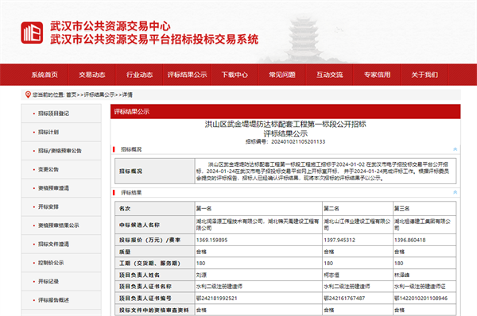The image size is (477, 316).
Task: Collapse the 评标结果 section with its arrow
Action: (455, 192)
